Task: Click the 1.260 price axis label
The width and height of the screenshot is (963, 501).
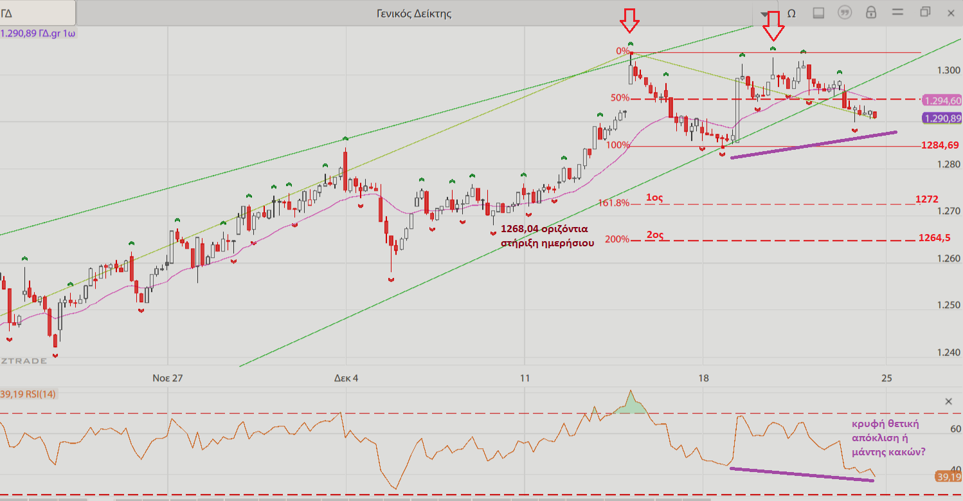Action: [948, 259]
